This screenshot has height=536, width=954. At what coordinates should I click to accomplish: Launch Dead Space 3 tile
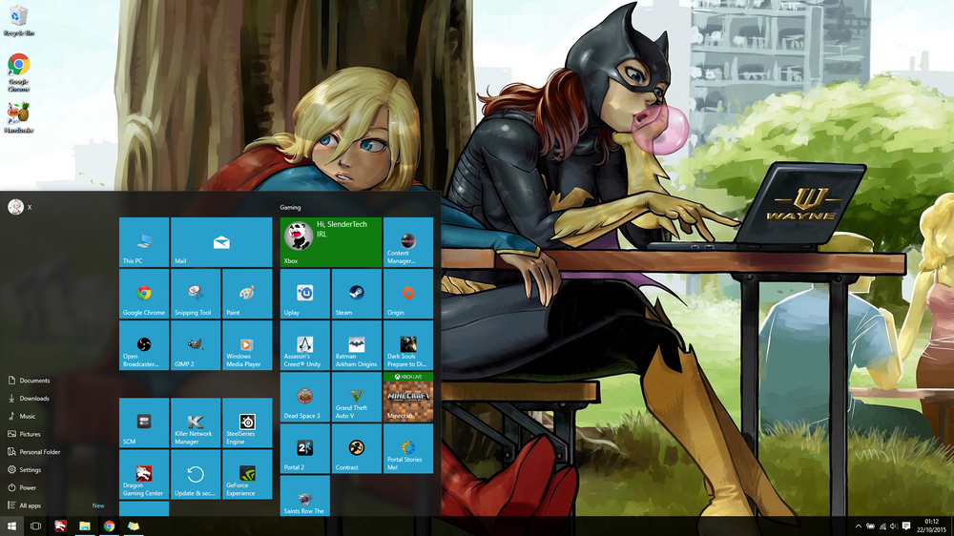[305, 398]
